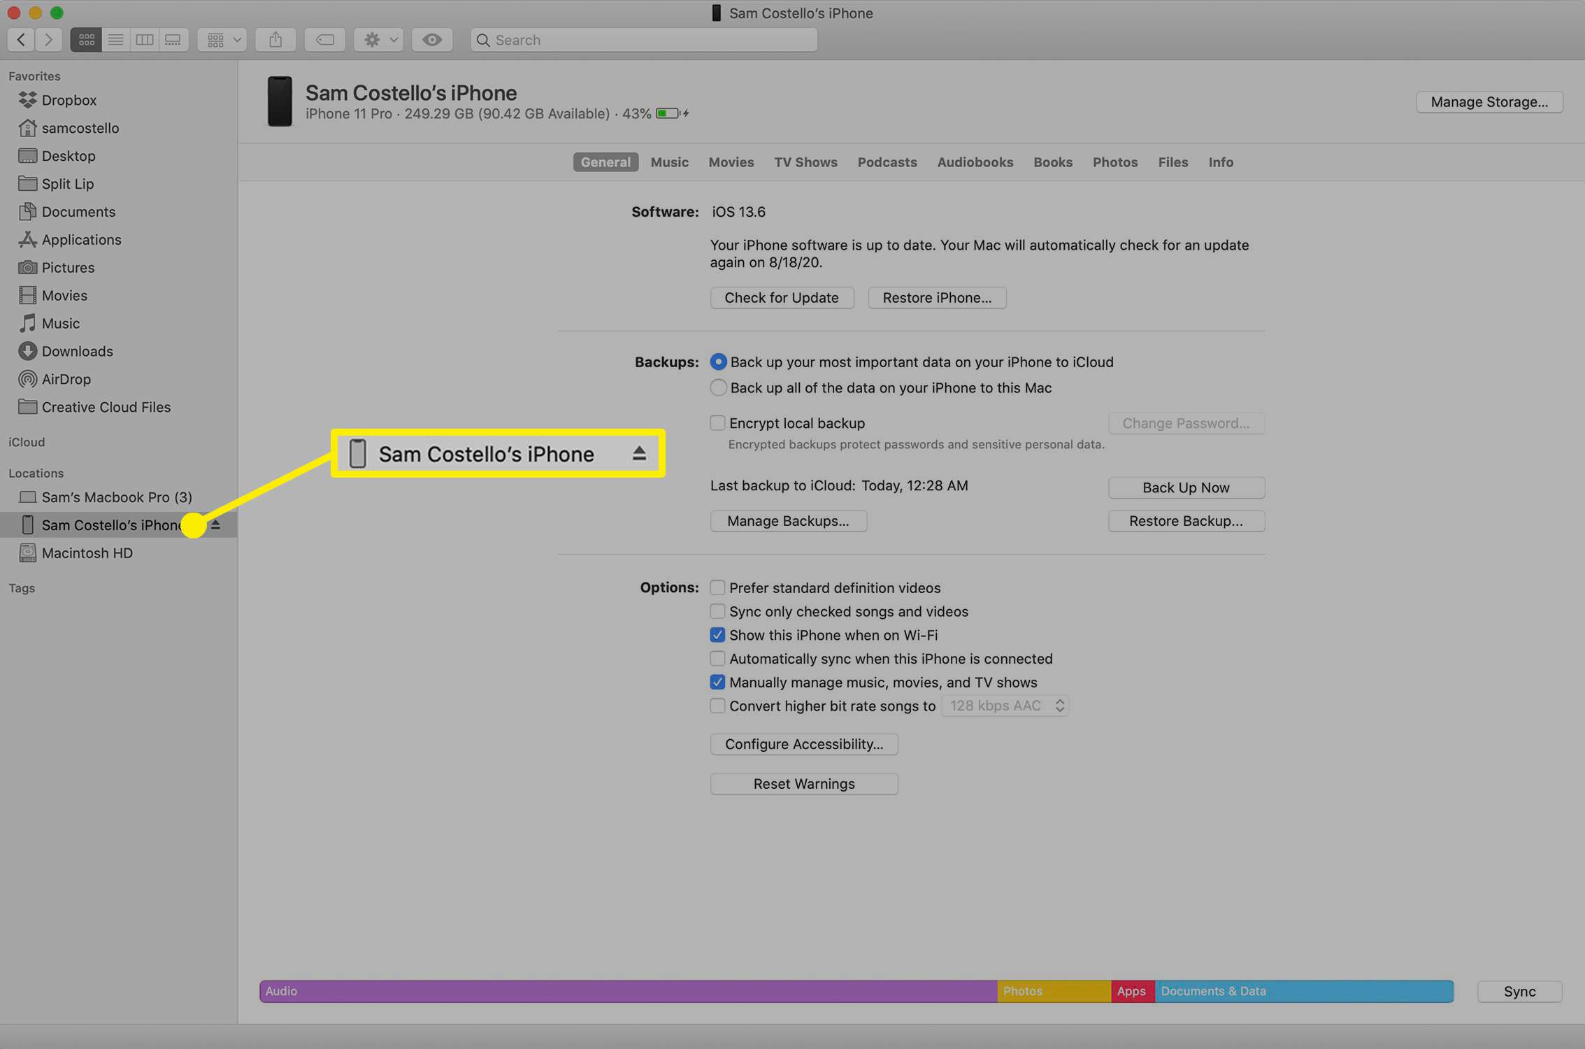The height and width of the screenshot is (1049, 1585).
Task: Open Music in the sidebar
Action: [119, 324]
